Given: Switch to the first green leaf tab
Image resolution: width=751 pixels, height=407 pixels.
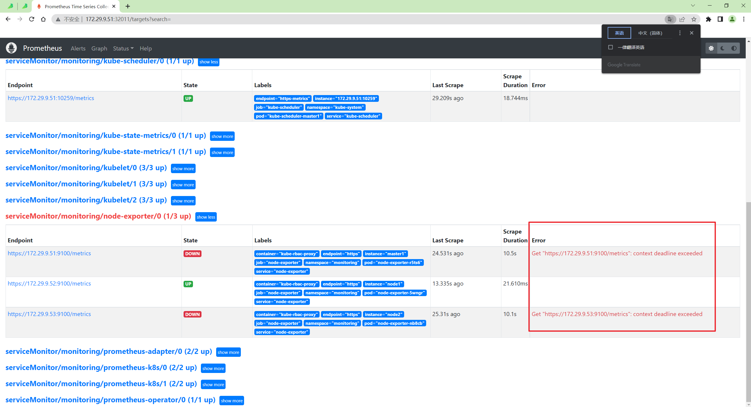Looking at the screenshot, I should 10,6.
